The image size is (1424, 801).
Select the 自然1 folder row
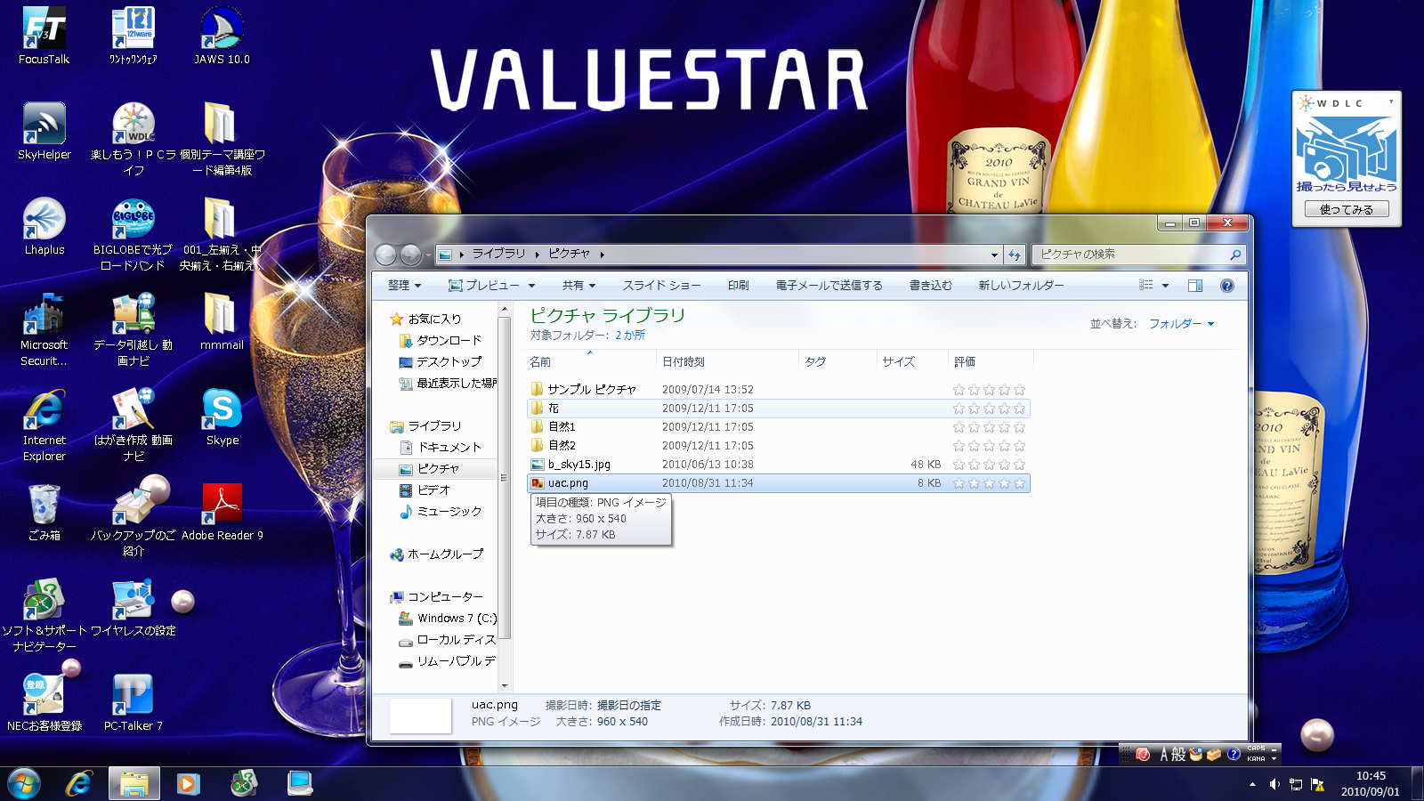point(779,427)
